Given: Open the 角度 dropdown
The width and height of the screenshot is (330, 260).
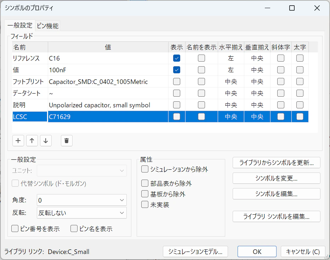Looking at the screenshot, I should [82, 200].
